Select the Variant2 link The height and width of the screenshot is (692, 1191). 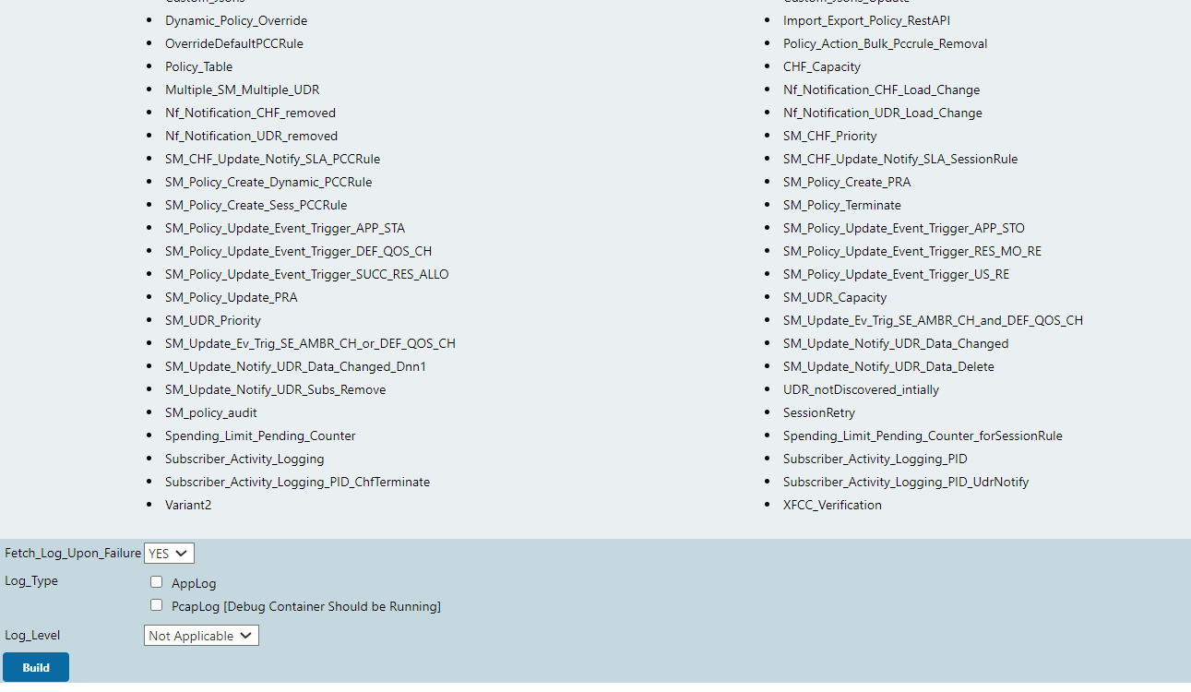point(188,505)
